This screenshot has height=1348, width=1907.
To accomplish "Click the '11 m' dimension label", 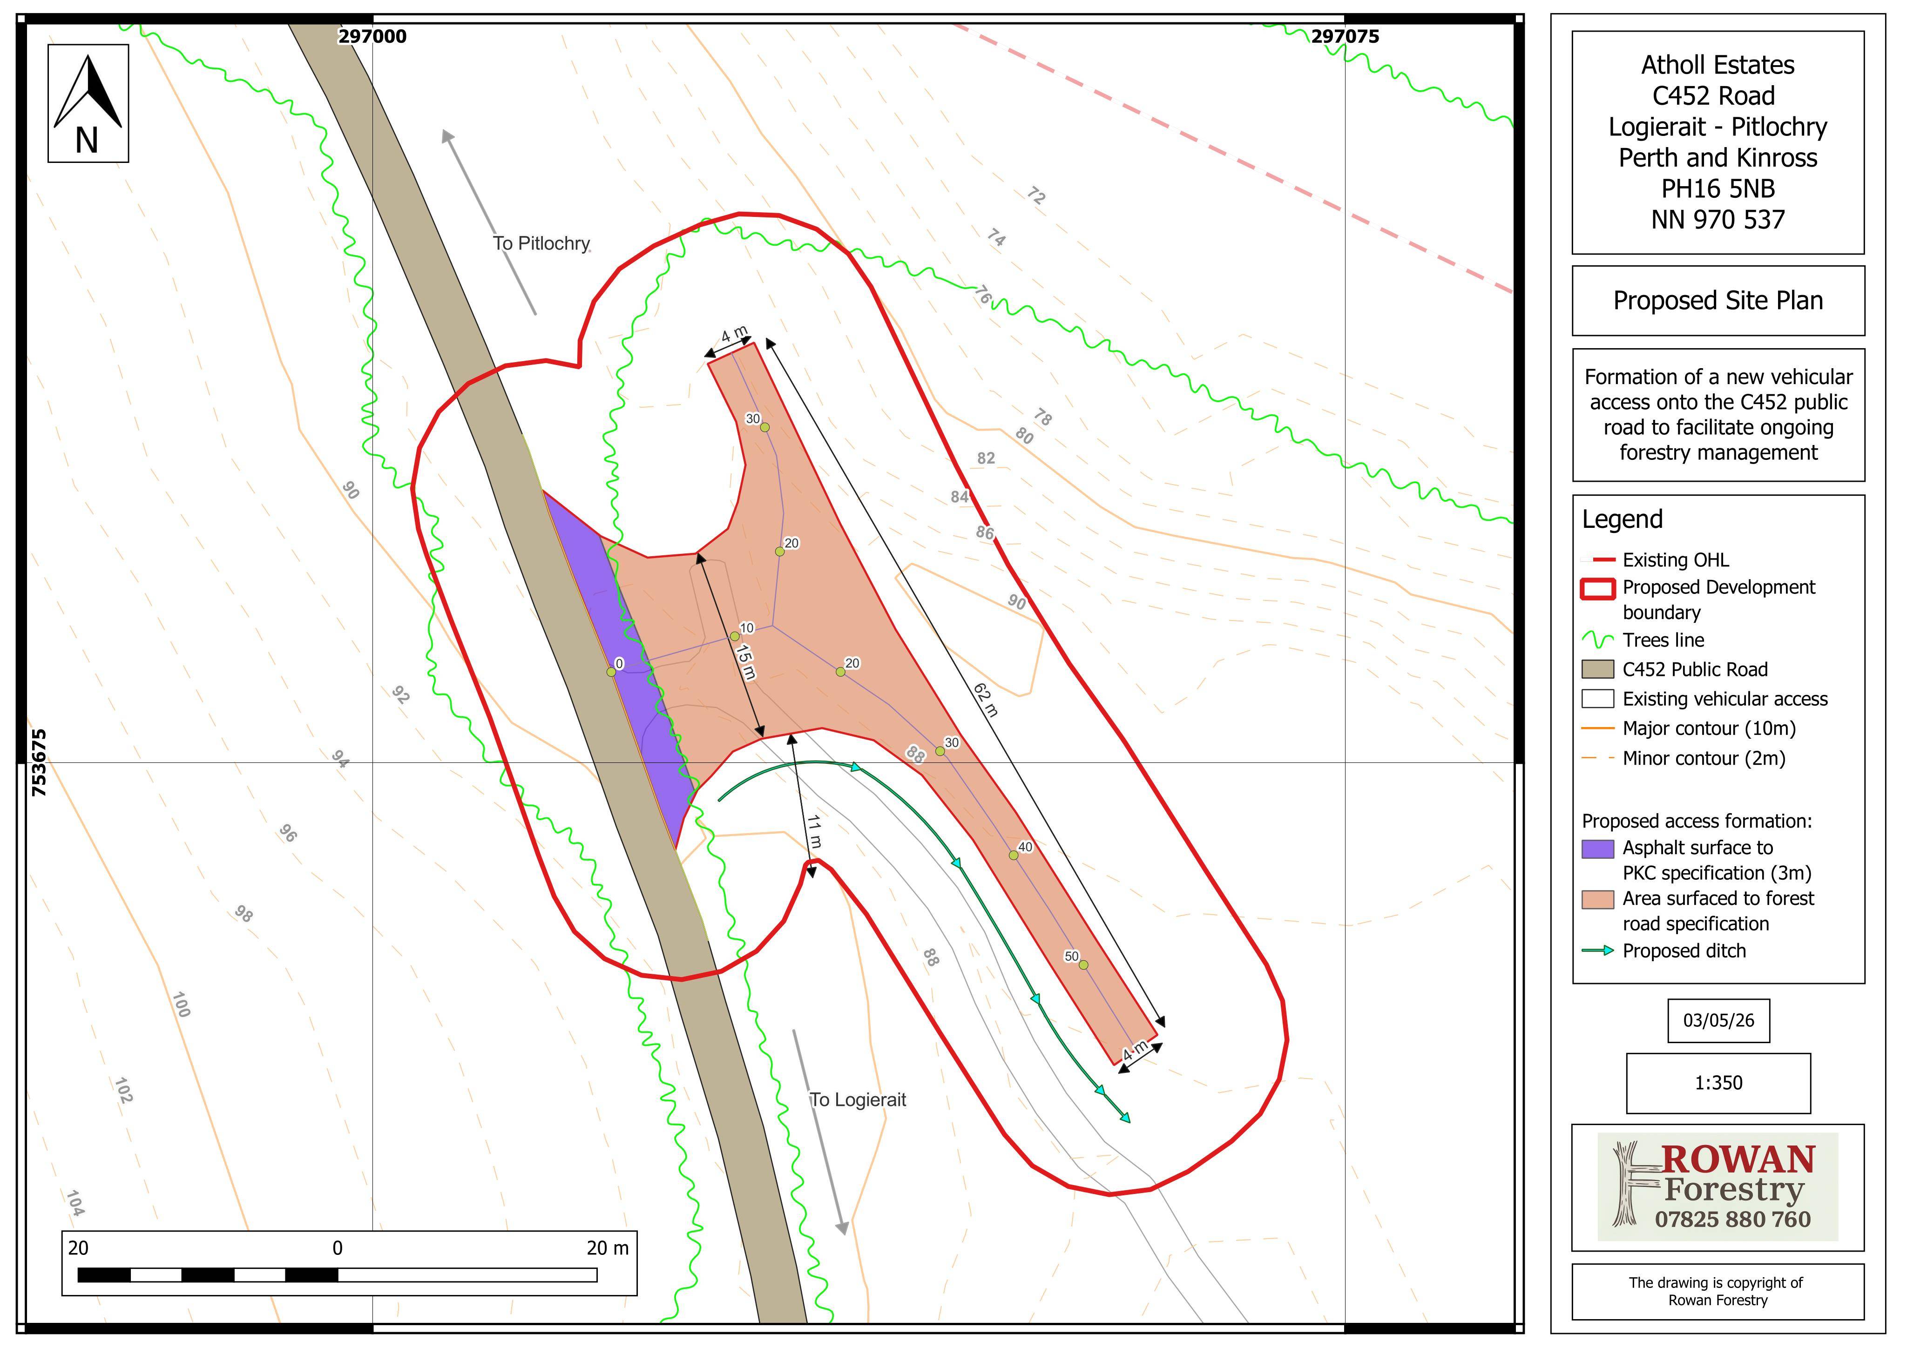I will 814,831.
